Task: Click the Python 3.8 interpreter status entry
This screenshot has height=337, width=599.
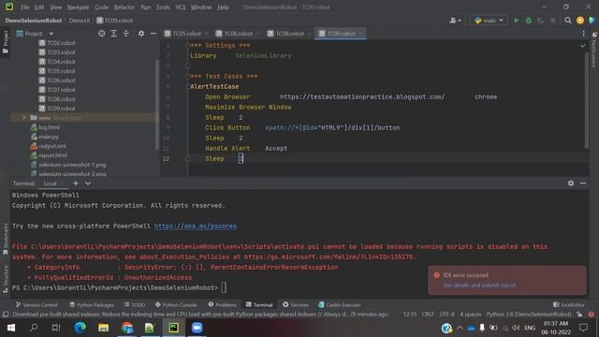Action: coord(529,315)
